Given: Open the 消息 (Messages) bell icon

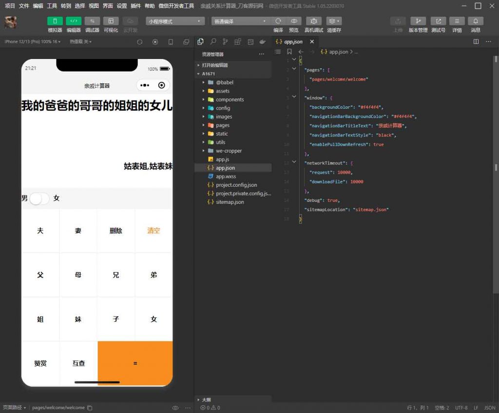Looking at the screenshot, I should point(475,21).
